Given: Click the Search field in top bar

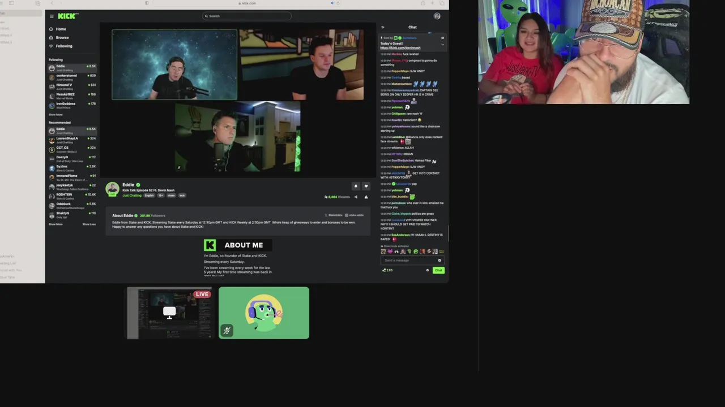Looking at the screenshot, I should [246, 16].
